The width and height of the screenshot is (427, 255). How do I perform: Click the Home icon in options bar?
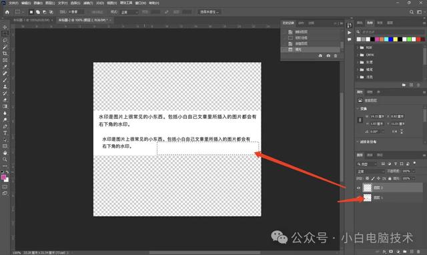coord(7,12)
